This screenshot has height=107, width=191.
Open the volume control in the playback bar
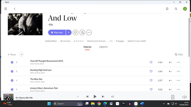click(184, 97)
